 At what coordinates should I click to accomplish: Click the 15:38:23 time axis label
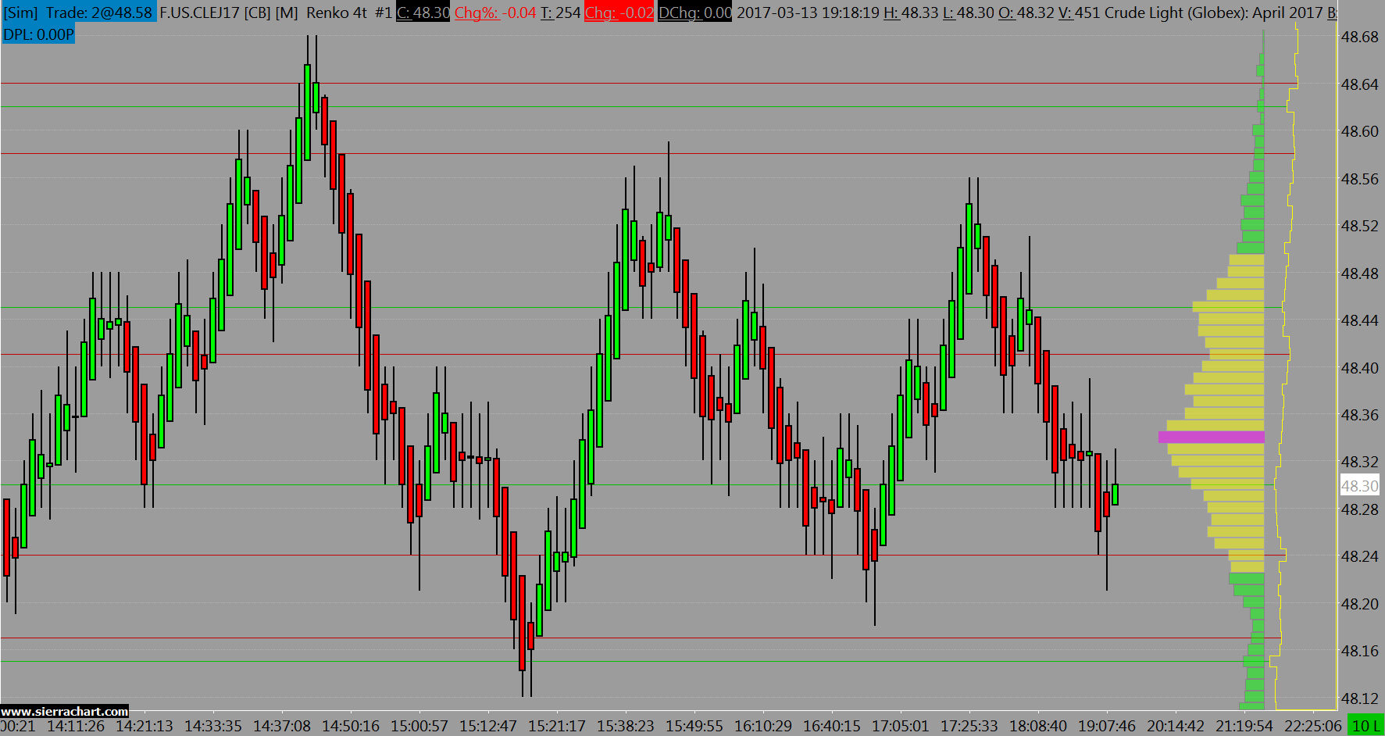coord(626,726)
